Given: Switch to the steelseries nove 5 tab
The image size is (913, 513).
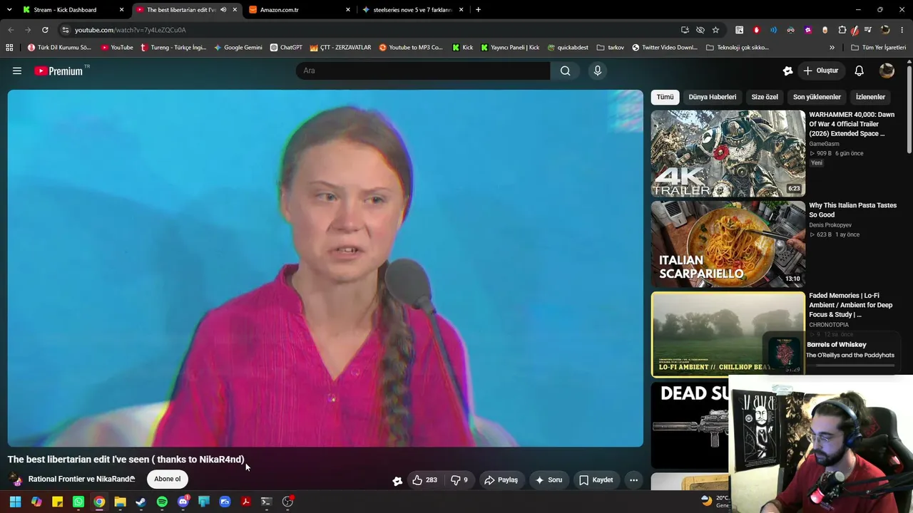Looking at the screenshot, I should (414, 10).
